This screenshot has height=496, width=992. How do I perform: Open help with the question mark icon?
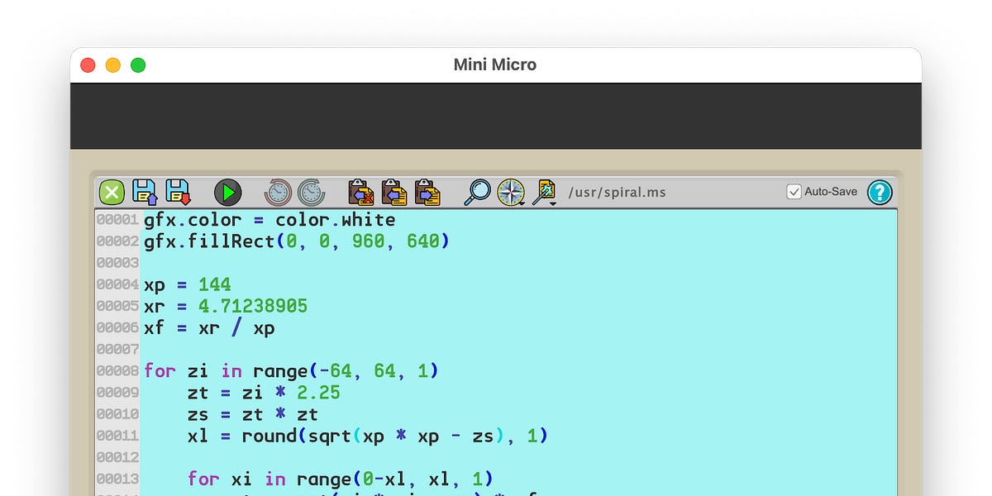(x=880, y=193)
